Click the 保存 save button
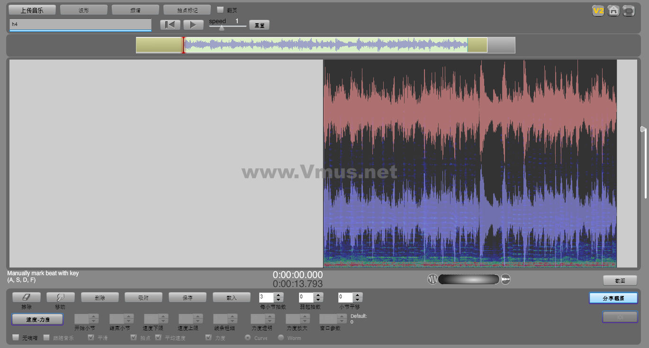The image size is (649, 348). click(x=188, y=297)
